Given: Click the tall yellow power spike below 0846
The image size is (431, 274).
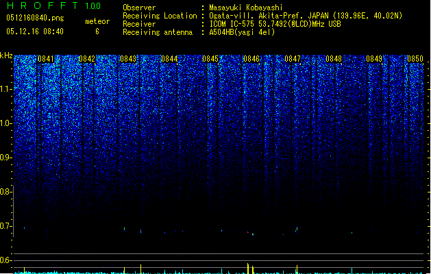Looking at the screenshot, I should point(247,269).
